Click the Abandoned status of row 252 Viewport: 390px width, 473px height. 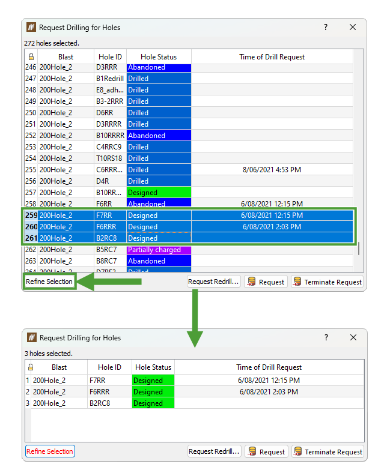159,136
